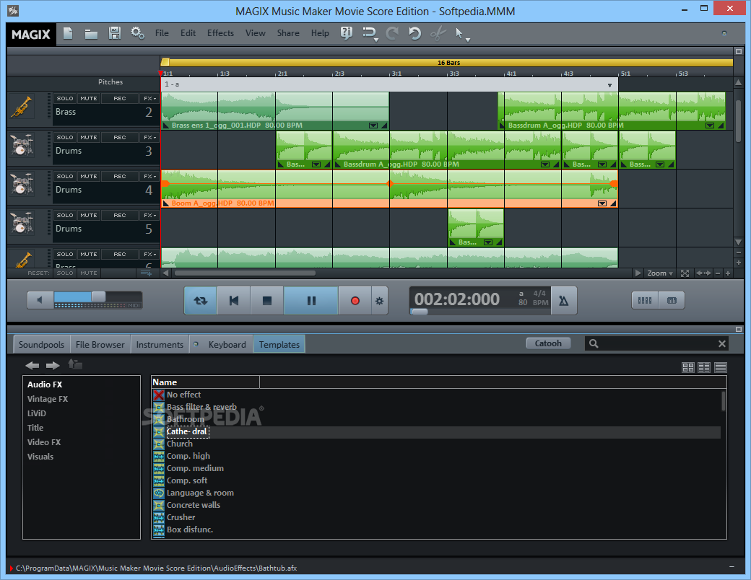
Task: Click the search magnifier icon
Action: pos(594,343)
